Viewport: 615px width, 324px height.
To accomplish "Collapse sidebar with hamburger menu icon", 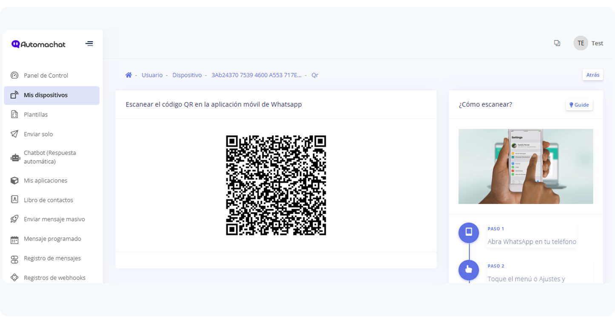I will [89, 44].
